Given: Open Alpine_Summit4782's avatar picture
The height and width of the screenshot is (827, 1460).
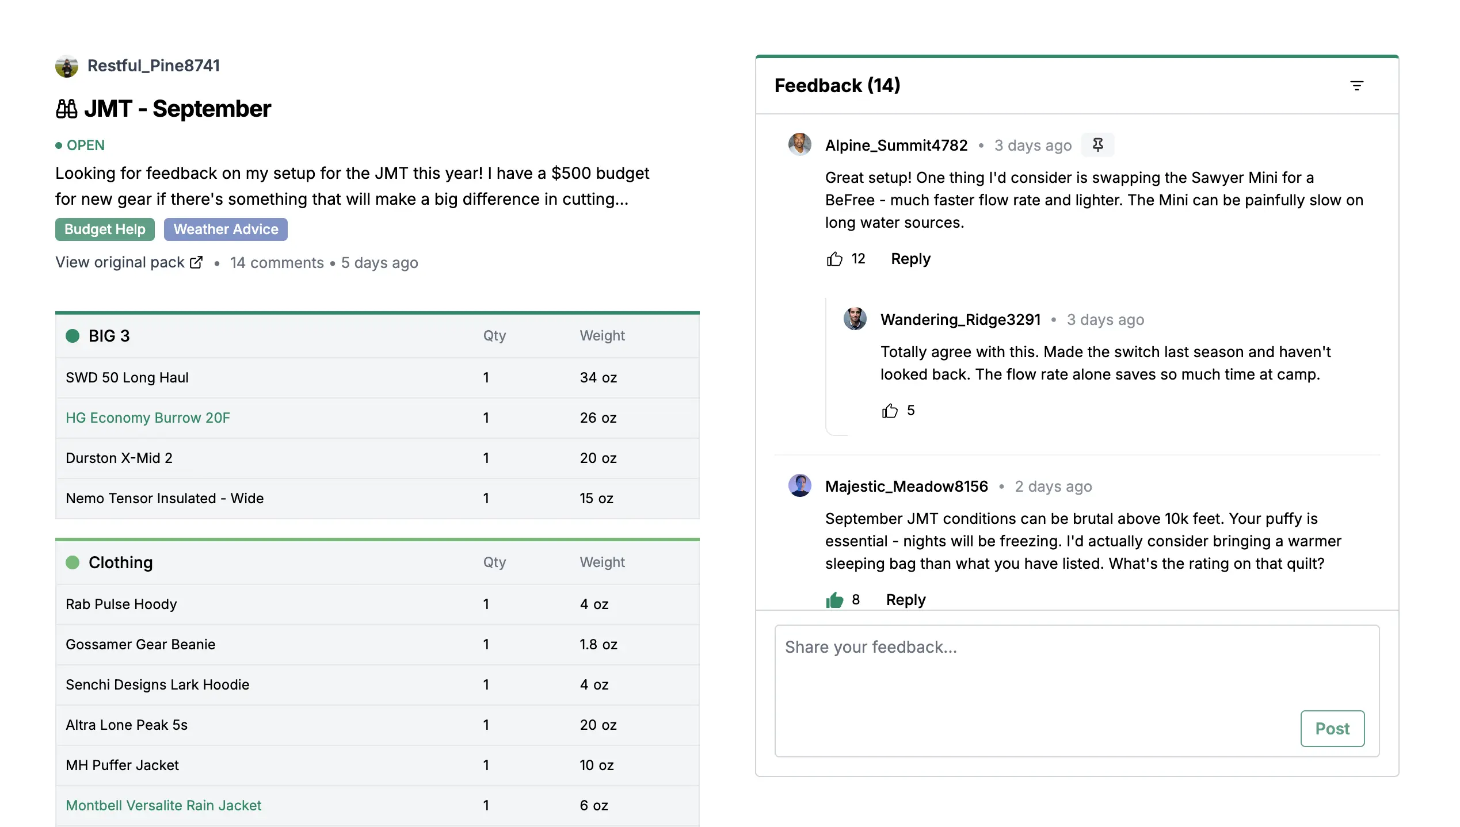Looking at the screenshot, I should 799,144.
